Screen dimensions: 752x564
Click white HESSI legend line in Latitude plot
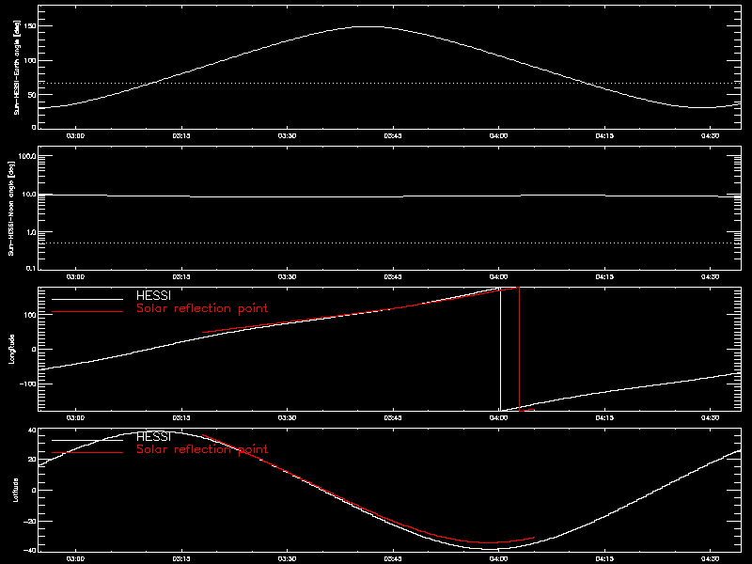click(87, 440)
